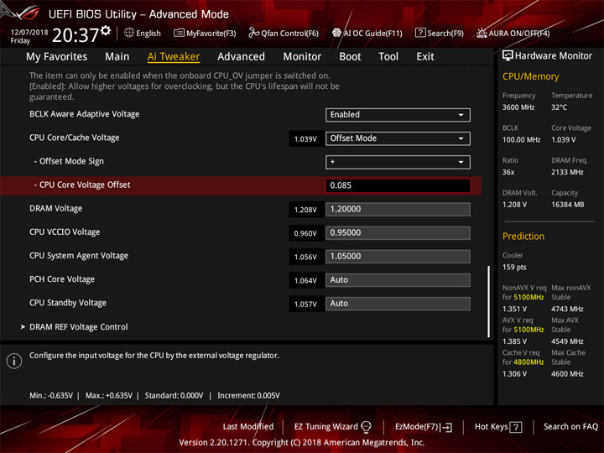Image resolution: width=604 pixels, height=453 pixels.
Task: Click the 4800MHz cache prediction value
Action: point(528,362)
